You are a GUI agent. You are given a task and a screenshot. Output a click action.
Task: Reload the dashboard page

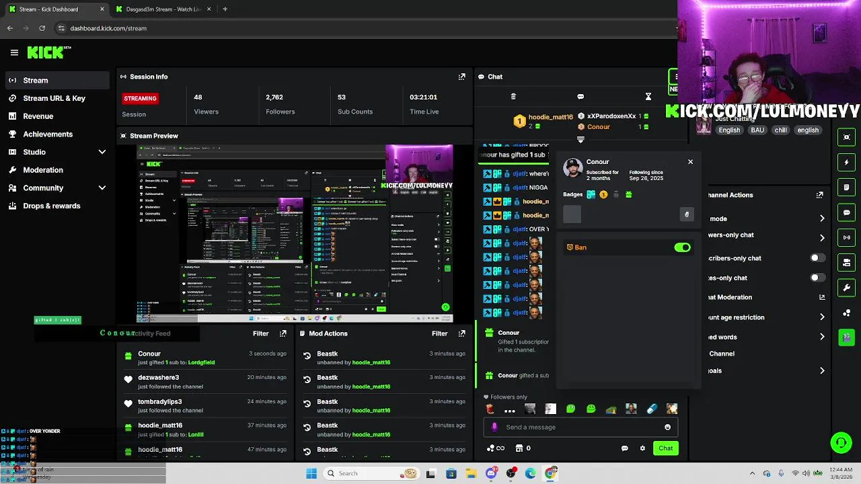pos(42,28)
